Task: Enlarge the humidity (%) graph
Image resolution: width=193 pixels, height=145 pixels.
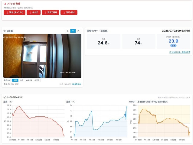Action: click(97, 121)
